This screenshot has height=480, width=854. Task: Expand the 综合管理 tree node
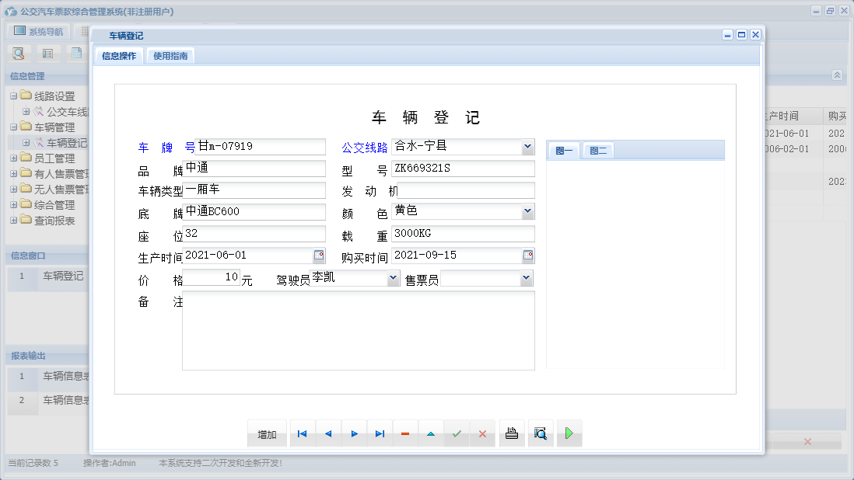tap(14, 205)
